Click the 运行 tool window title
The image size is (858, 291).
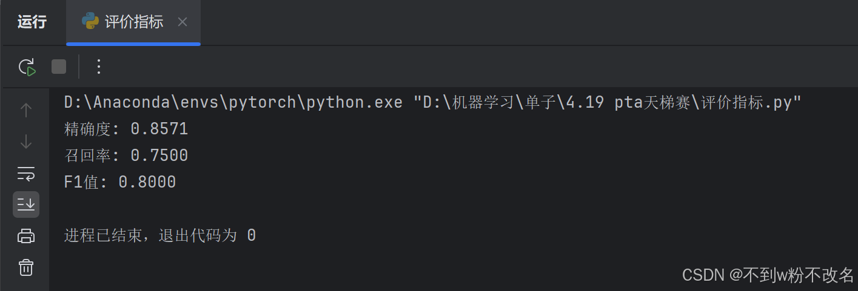coord(32,22)
